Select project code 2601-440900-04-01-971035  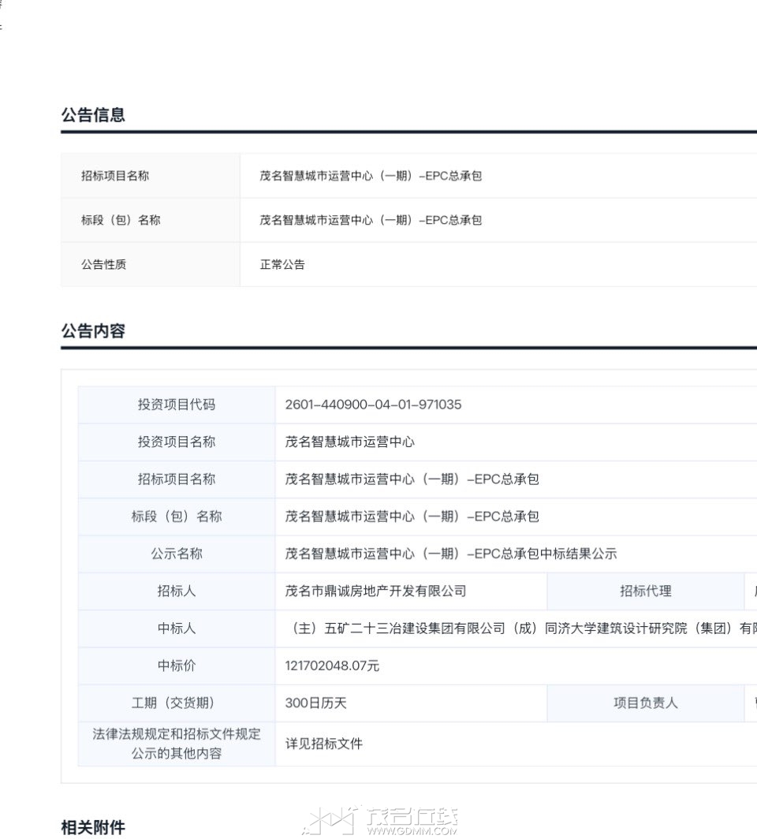coord(373,405)
